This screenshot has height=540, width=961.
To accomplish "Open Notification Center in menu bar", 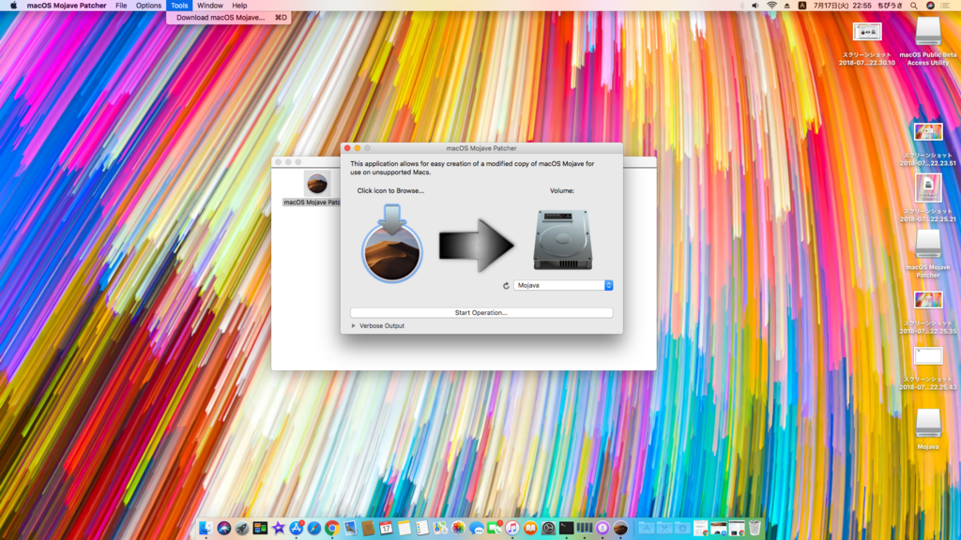I will click(x=946, y=6).
